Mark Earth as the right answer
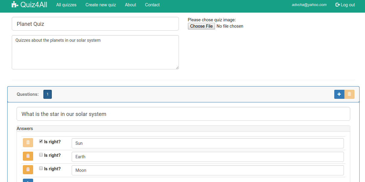 pyautogui.click(x=41, y=155)
